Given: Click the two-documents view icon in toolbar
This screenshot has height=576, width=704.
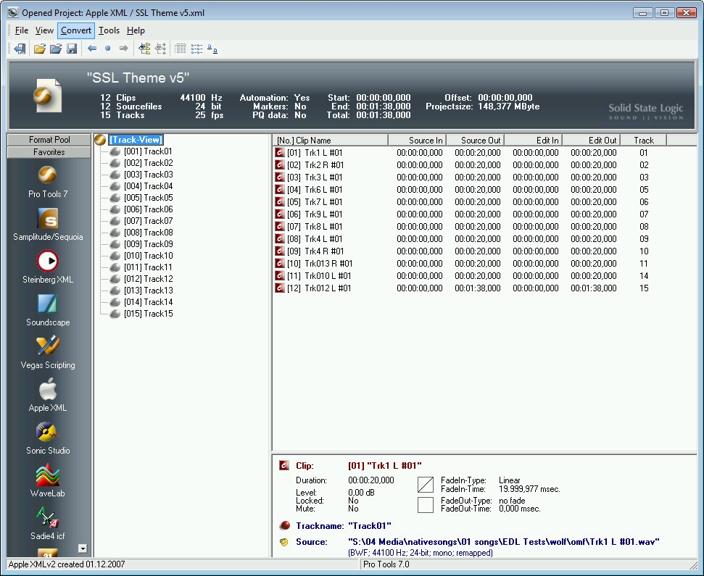Looking at the screenshot, I should 213,49.
